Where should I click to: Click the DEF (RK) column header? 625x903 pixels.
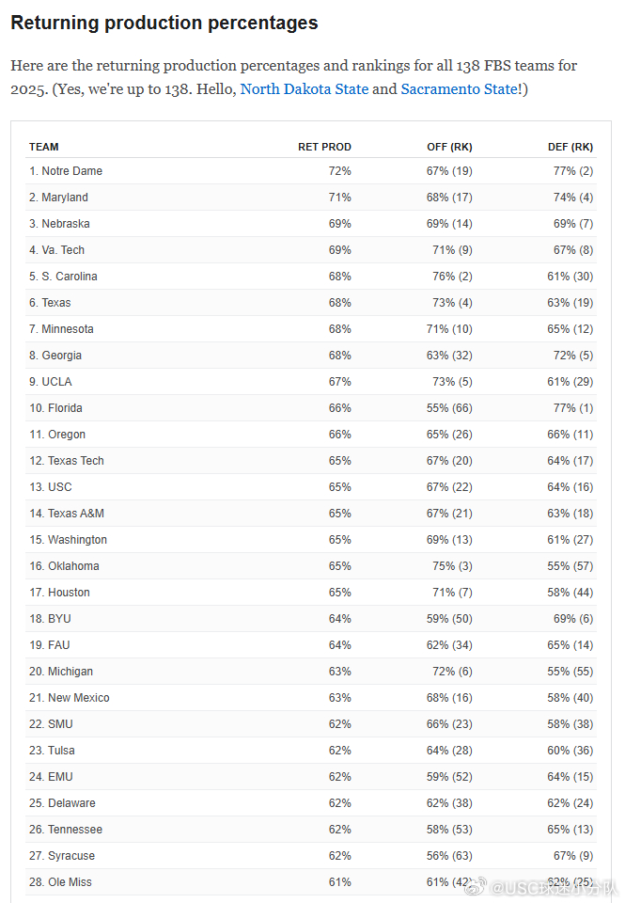pos(570,147)
